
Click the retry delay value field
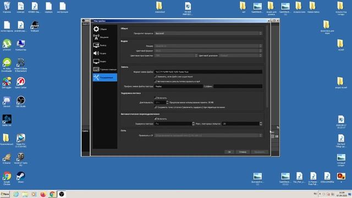(173, 124)
